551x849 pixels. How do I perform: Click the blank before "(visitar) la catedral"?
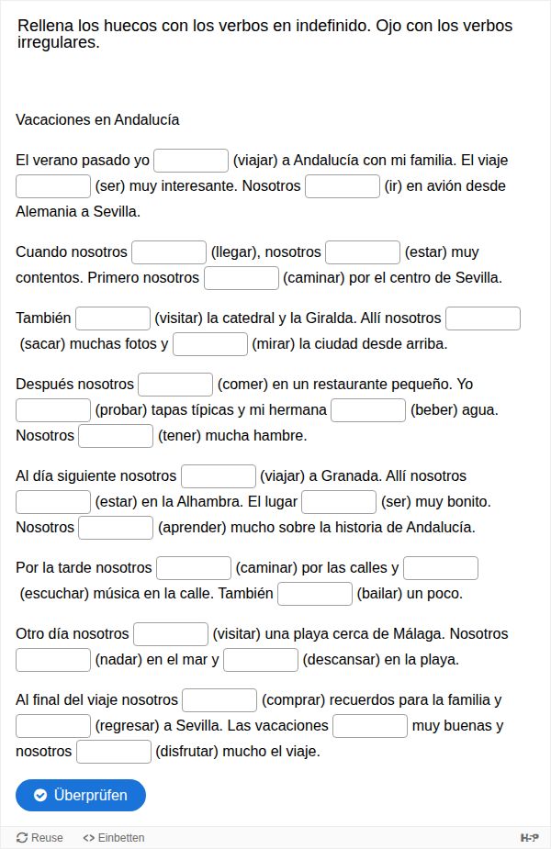coord(113,318)
